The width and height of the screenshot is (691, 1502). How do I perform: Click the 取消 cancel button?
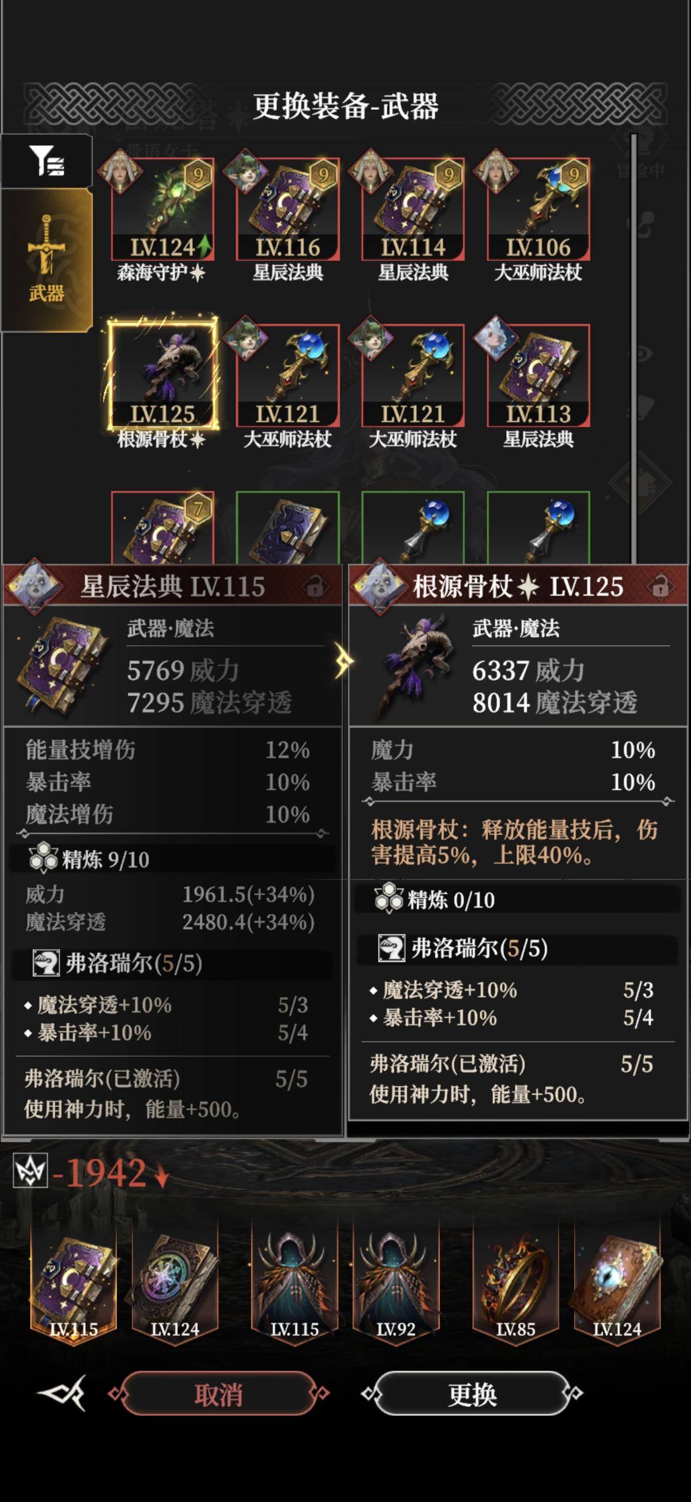219,1395
